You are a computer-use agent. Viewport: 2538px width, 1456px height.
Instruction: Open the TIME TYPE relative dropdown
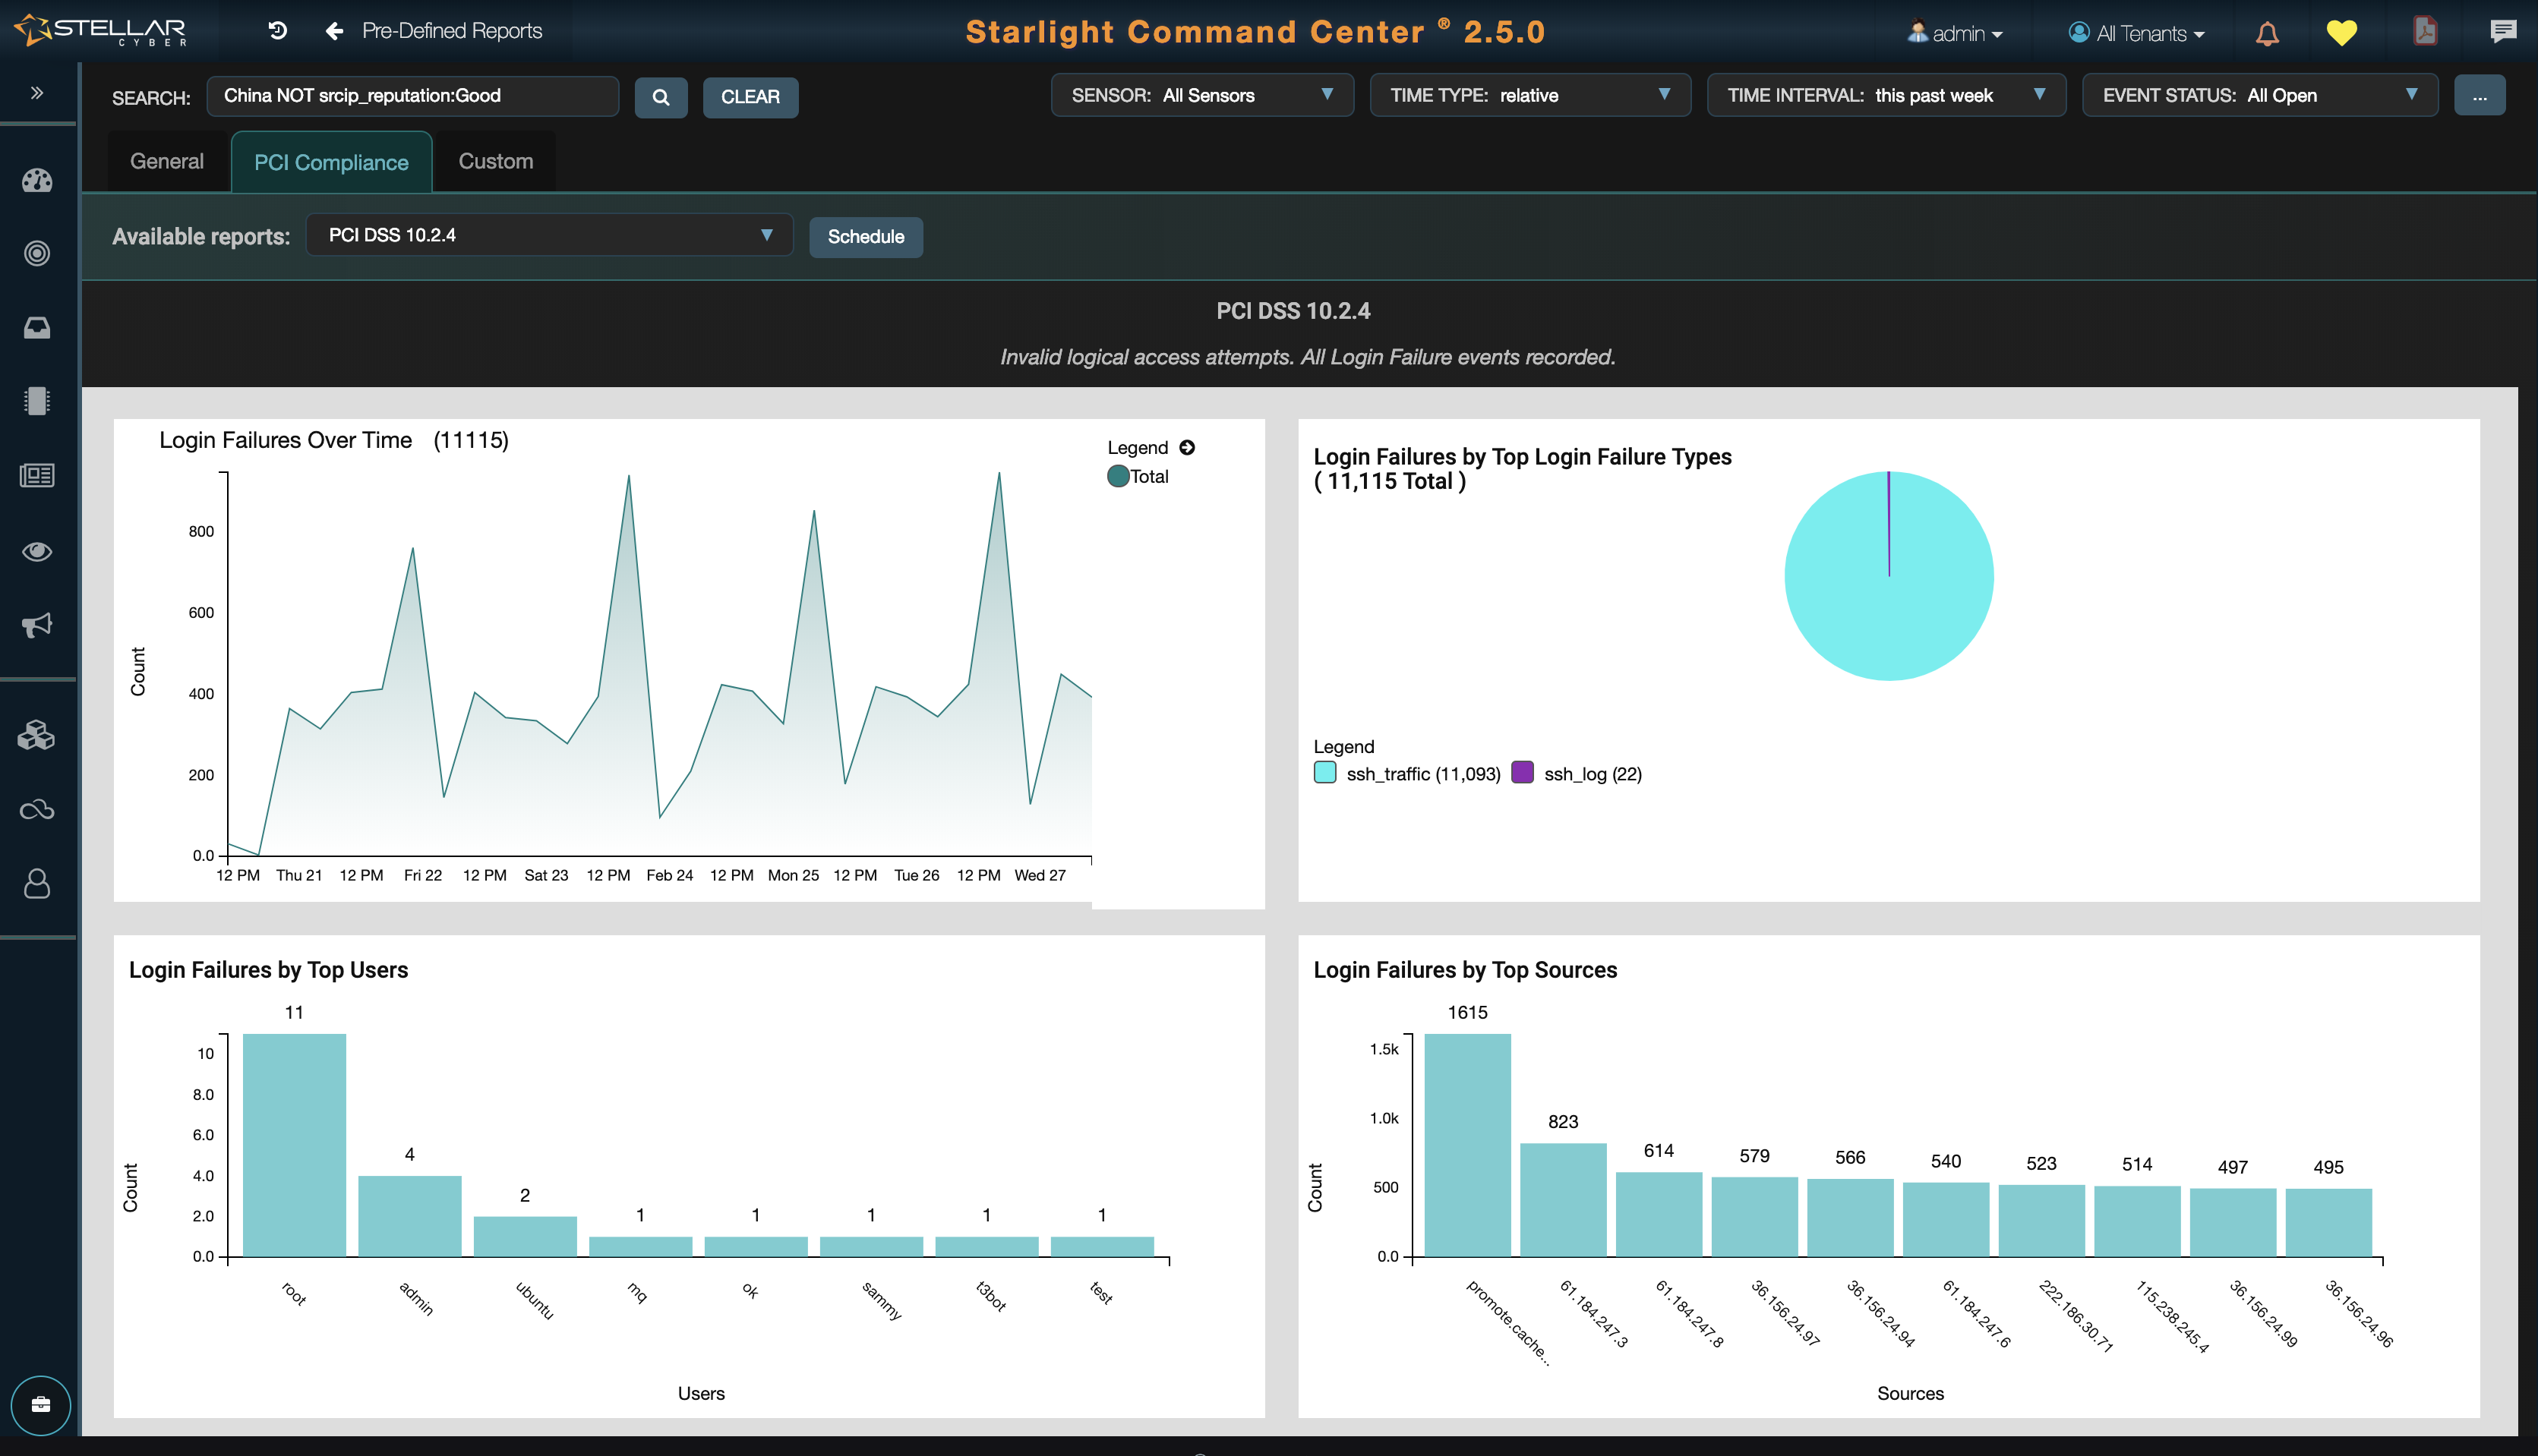tap(1529, 95)
